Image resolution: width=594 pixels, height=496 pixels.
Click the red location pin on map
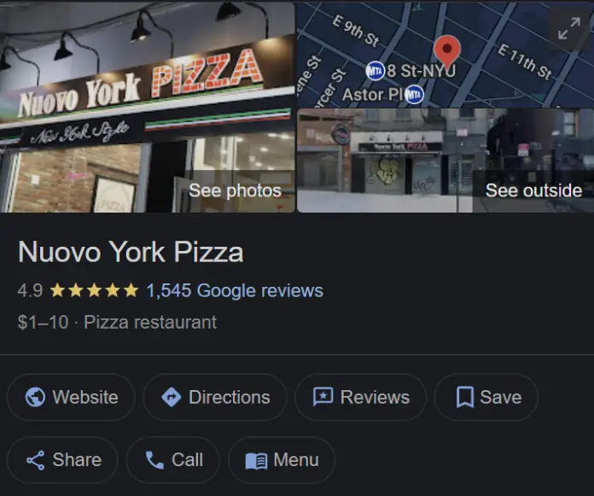click(x=447, y=52)
